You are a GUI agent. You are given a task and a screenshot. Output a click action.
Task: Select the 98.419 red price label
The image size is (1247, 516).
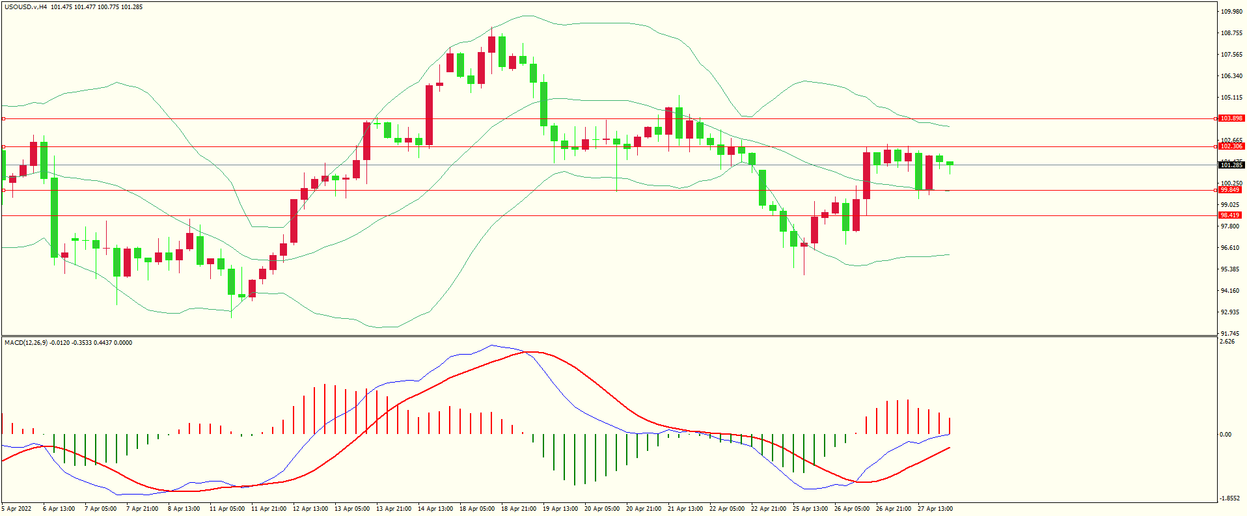[x=1230, y=215]
